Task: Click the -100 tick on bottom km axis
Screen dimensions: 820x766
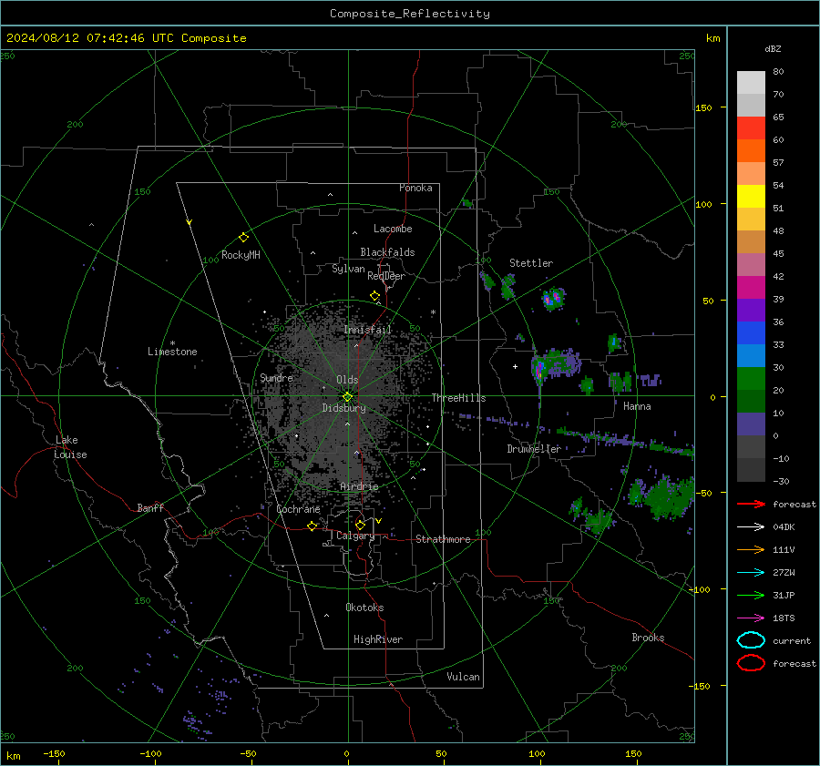Action: [150, 753]
